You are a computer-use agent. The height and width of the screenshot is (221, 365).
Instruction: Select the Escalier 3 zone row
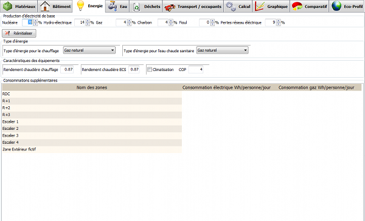tap(92, 135)
